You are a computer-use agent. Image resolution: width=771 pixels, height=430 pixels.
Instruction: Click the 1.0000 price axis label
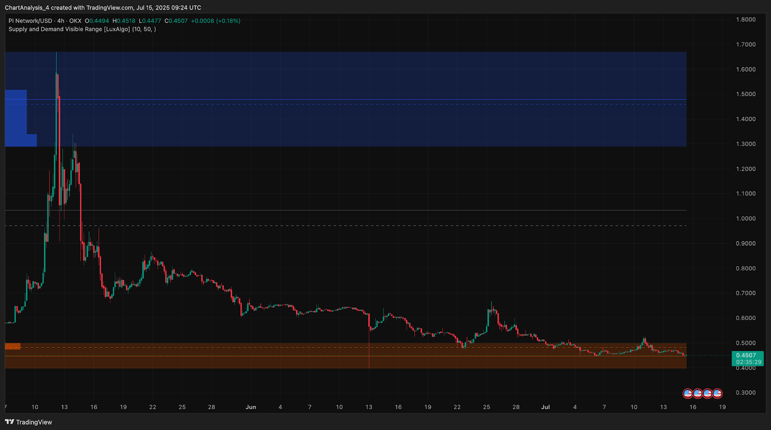click(x=745, y=218)
